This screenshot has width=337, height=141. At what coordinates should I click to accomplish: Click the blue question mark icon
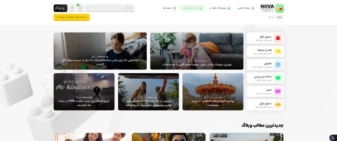click(278, 65)
